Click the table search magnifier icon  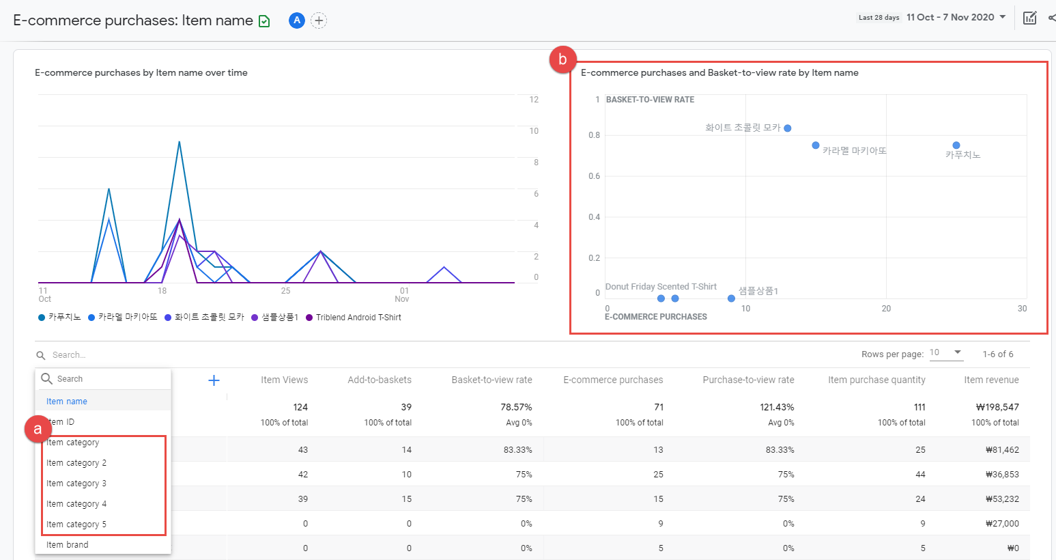click(41, 355)
